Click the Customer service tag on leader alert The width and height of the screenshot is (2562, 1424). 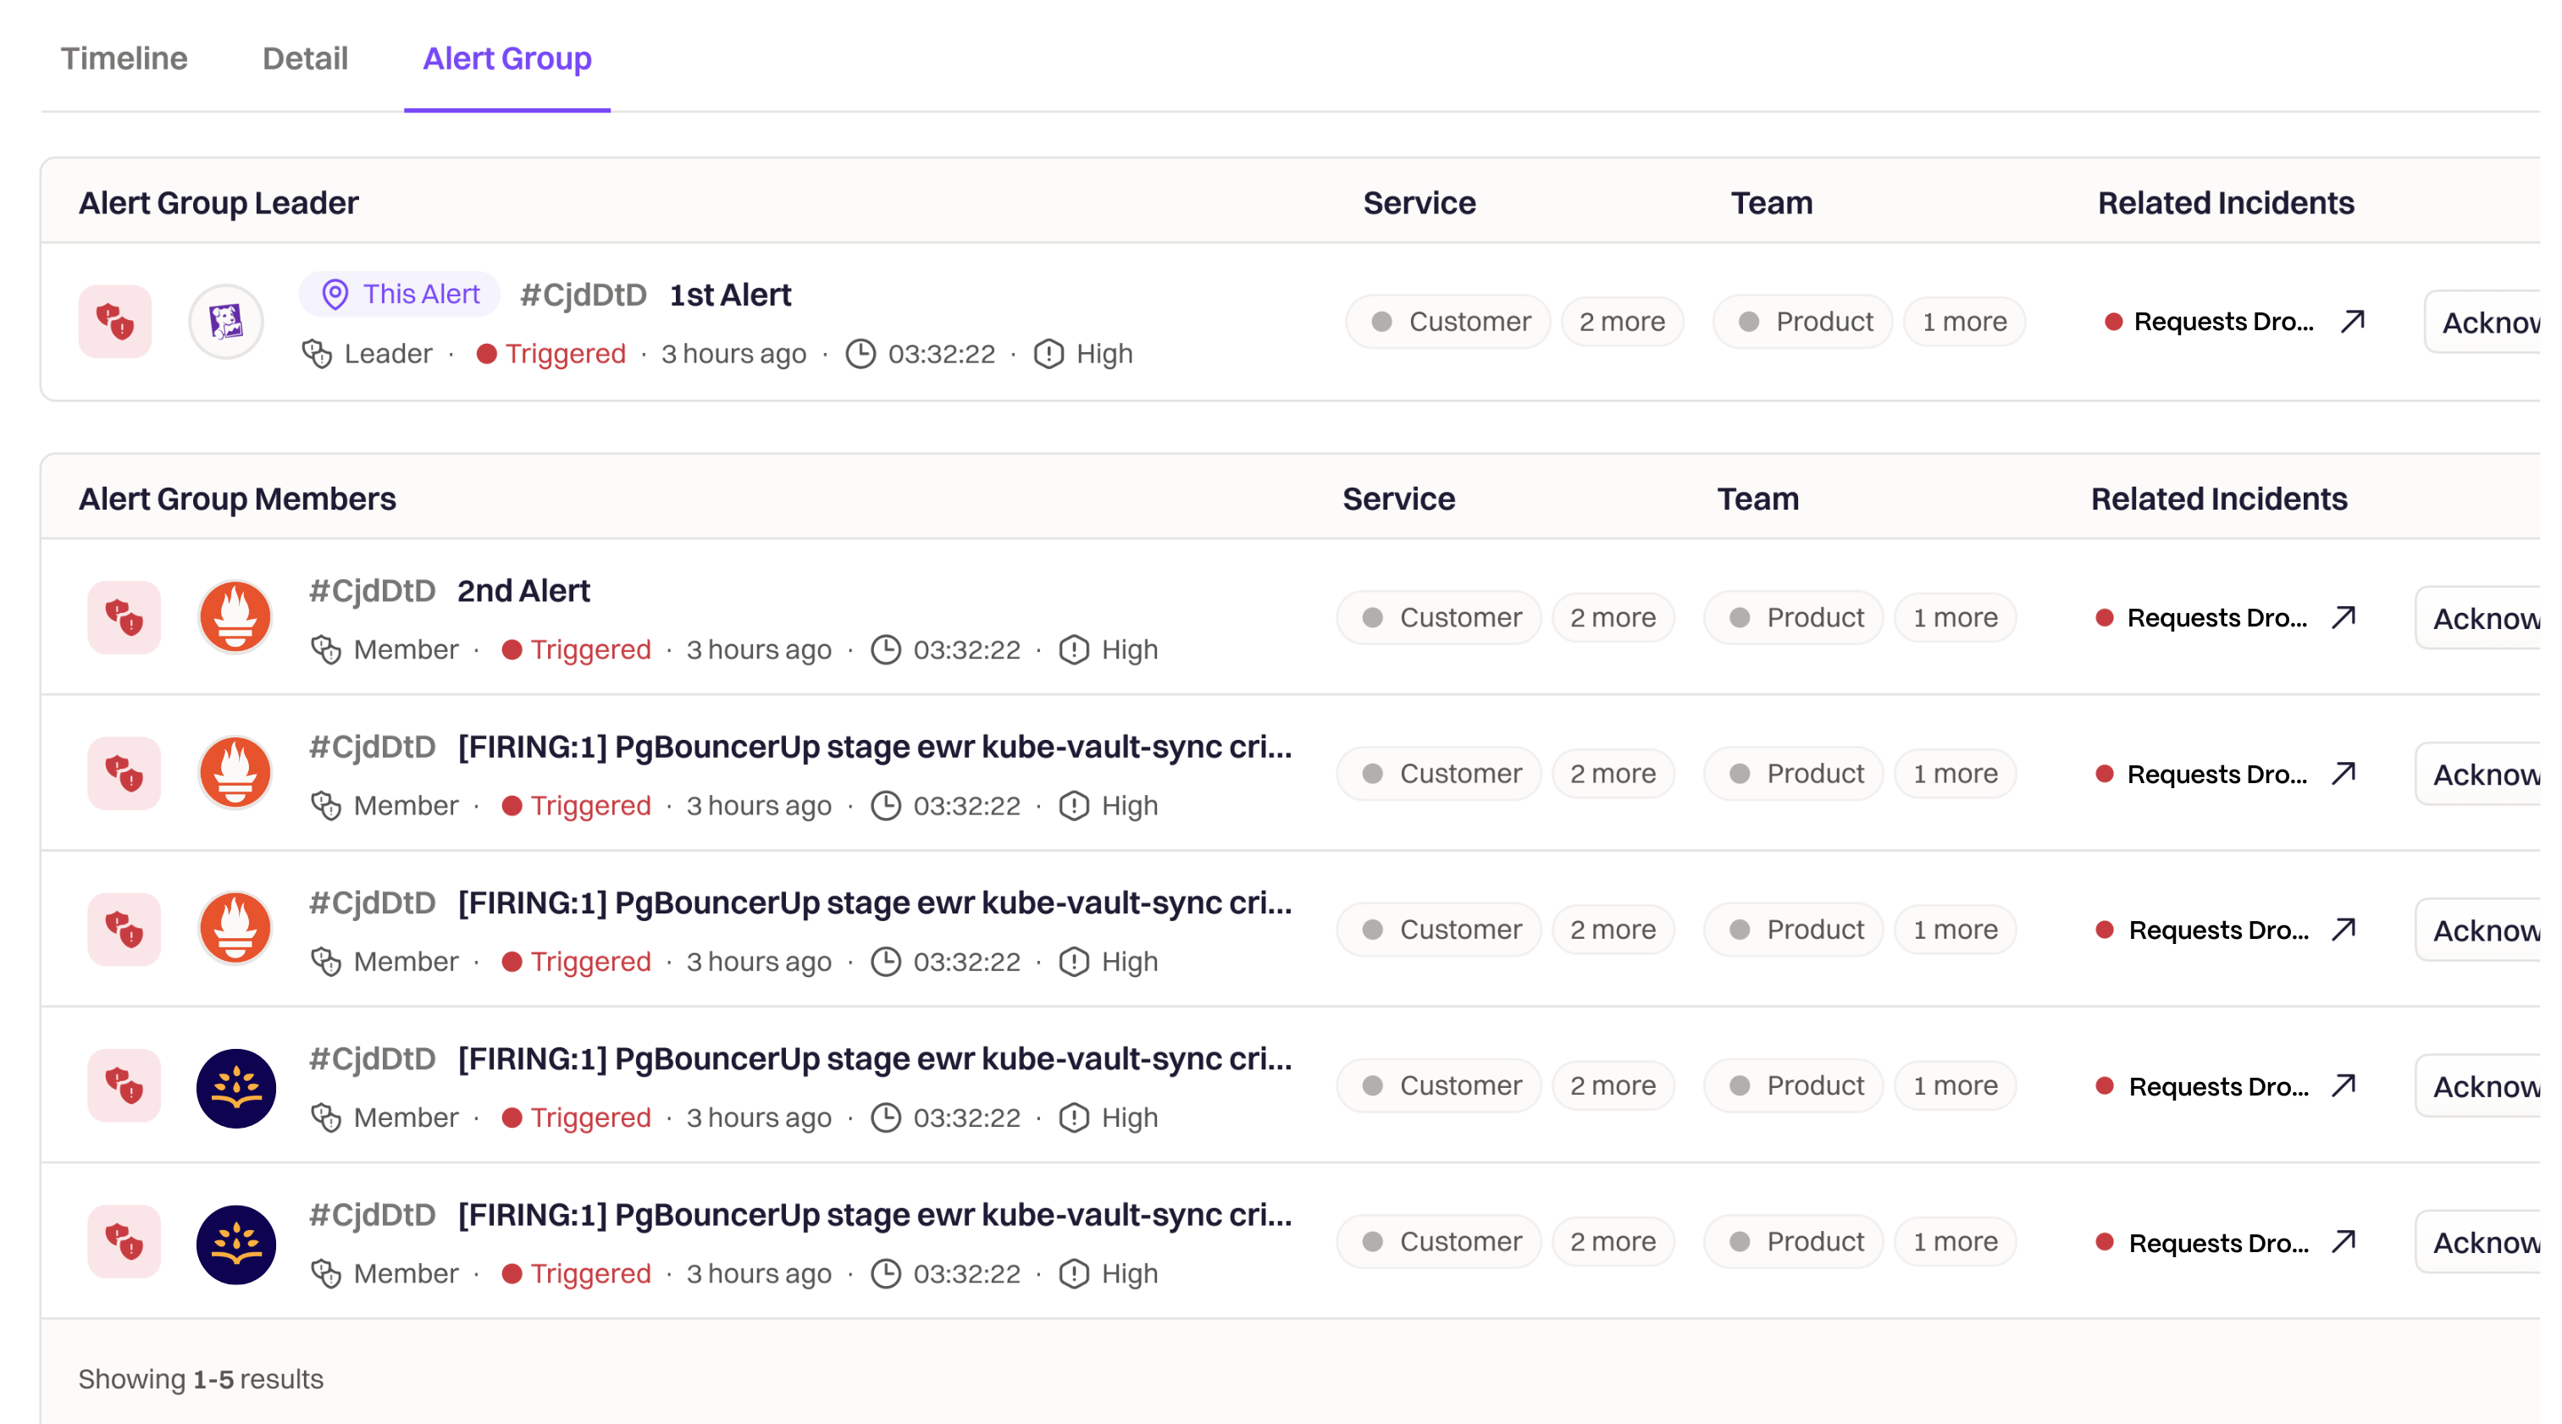(1449, 321)
